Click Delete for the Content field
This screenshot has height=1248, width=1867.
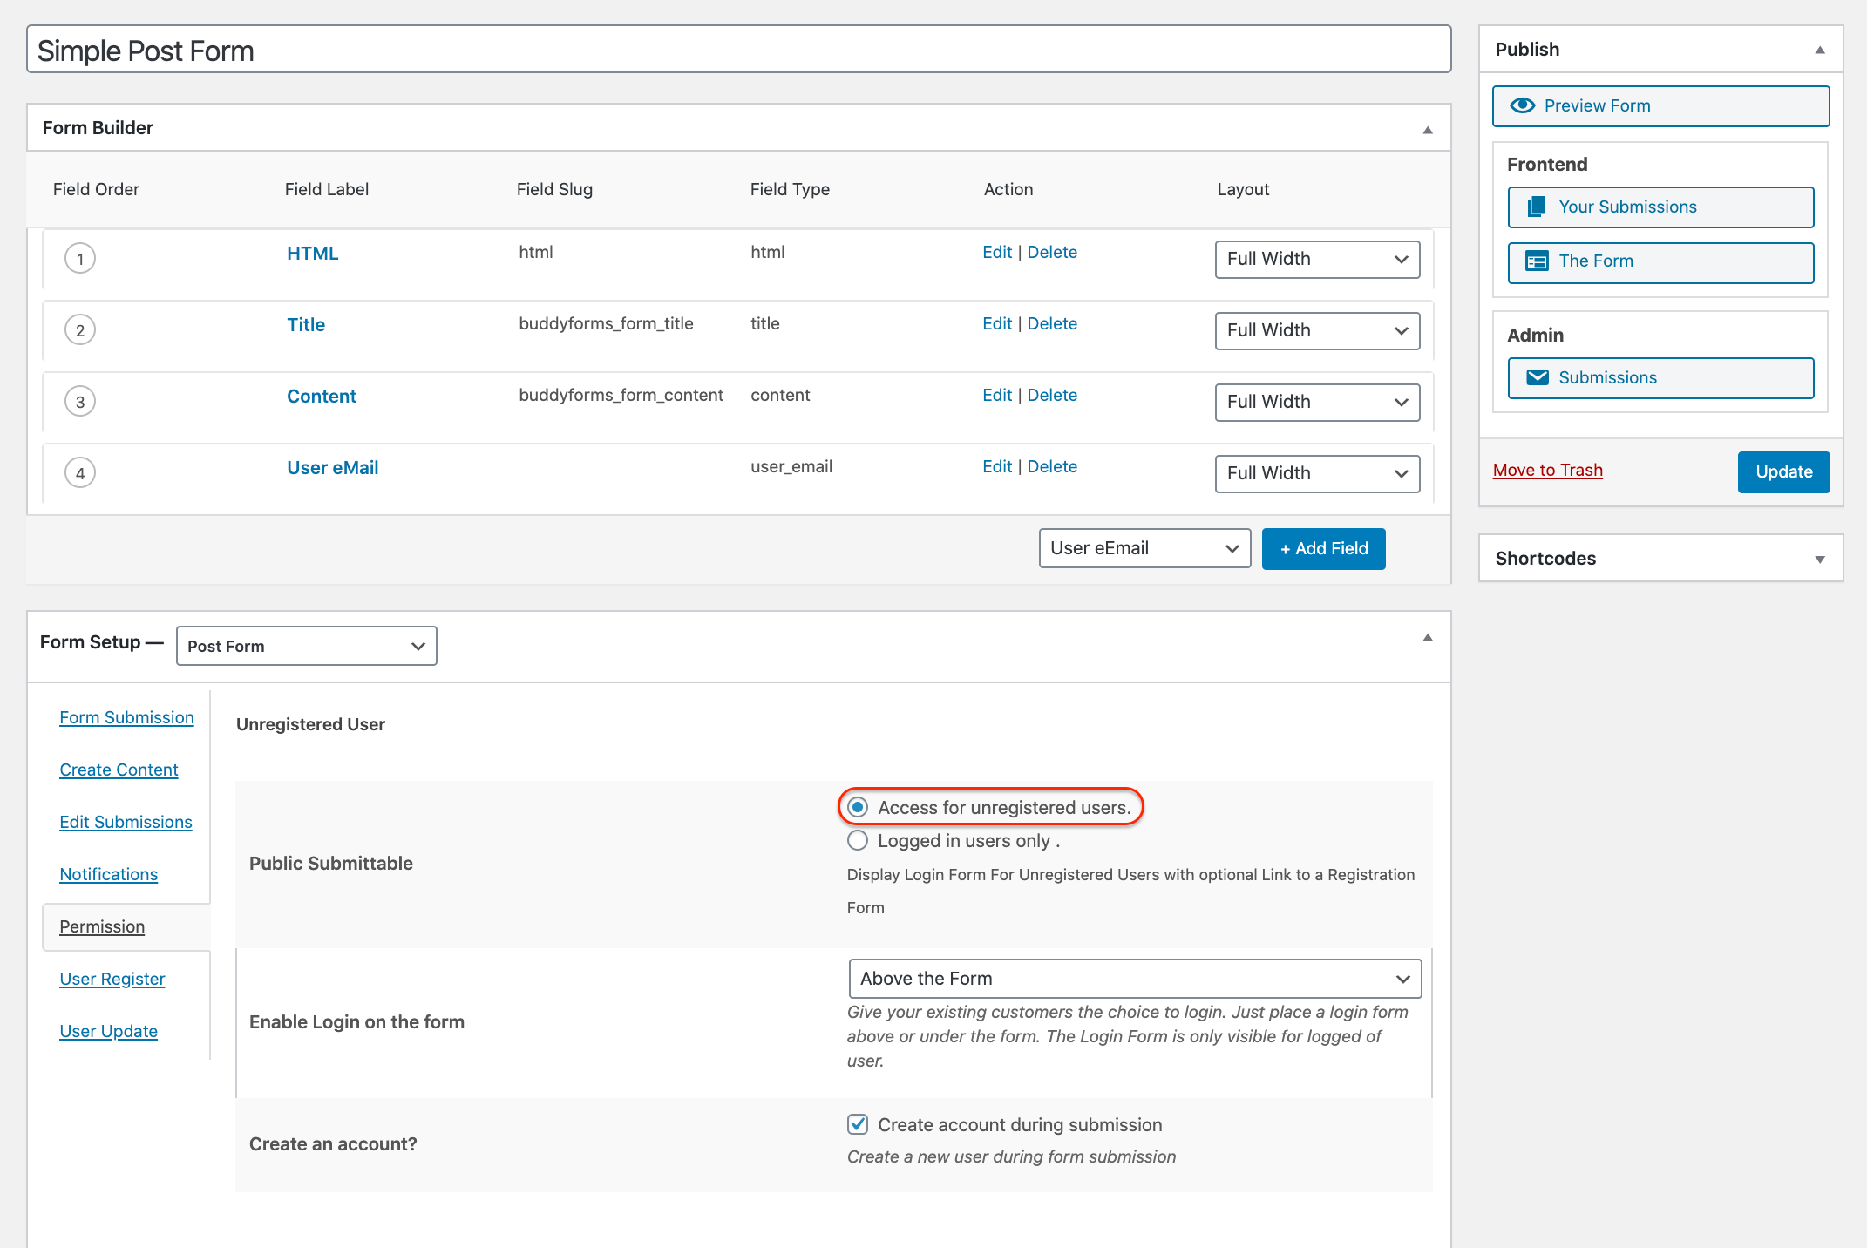(1052, 395)
